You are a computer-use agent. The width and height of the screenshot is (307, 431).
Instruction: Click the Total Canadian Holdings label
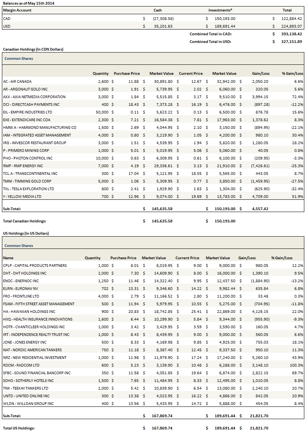coord(25,221)
